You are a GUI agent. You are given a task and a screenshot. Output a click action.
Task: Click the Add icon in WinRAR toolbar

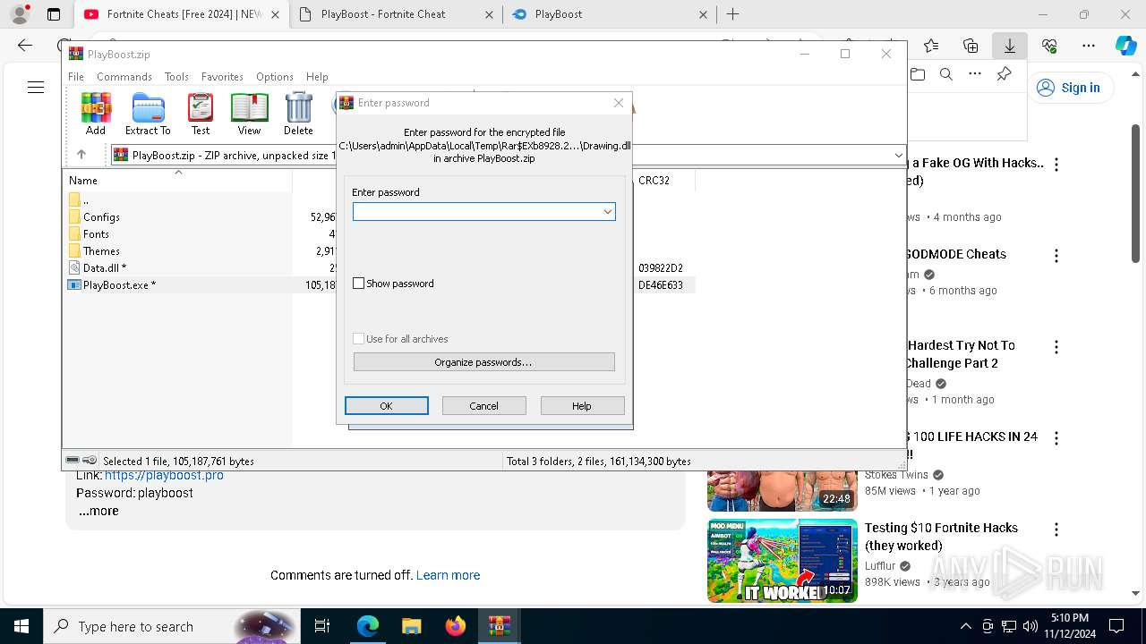tap(96, 114)
